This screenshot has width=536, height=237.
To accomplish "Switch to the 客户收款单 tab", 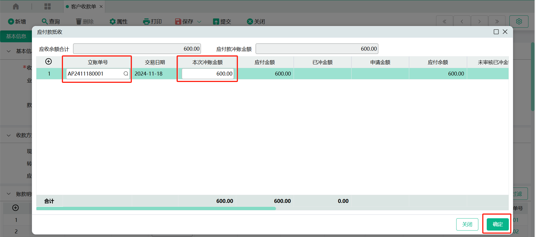I will 83,6.
